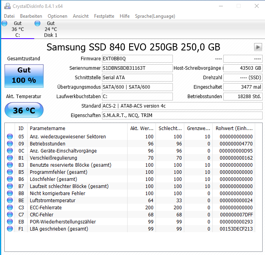Click status orb for BB Nicht korrigierbare Fehler

coord(10,193)
